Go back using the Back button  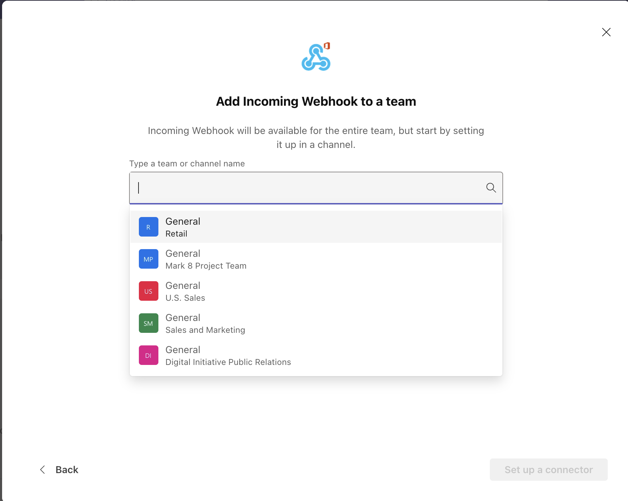coord(59,470)
